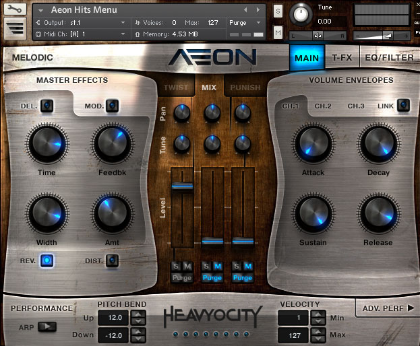Switch to the T-FX tab

point(342,58)
